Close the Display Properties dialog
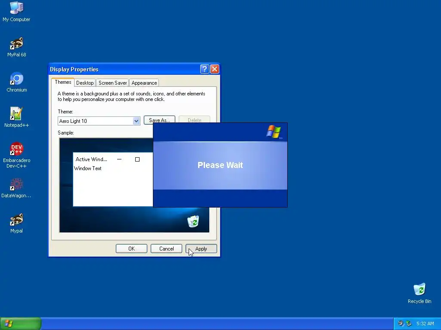Screen dimensions: 441x330 tap(214, 69)
